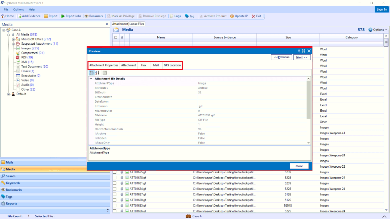Image resolution: width=390 pixels, height=219 pixels.
Task: Expand the Default tree node
Action: click(9, 94)
